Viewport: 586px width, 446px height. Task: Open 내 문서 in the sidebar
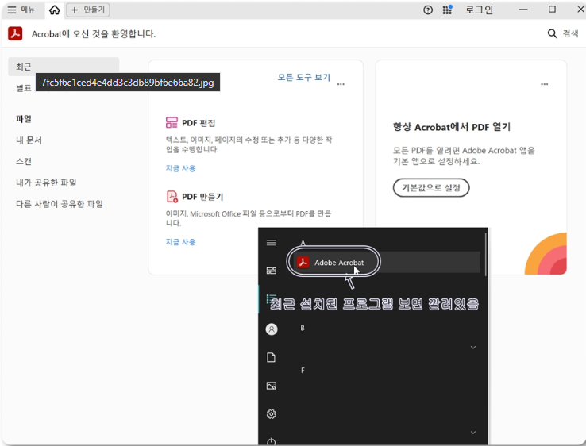[29, 140]
